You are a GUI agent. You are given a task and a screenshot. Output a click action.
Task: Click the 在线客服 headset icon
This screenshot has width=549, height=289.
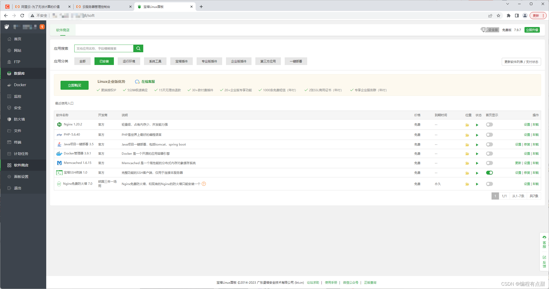tap(137, 82)
